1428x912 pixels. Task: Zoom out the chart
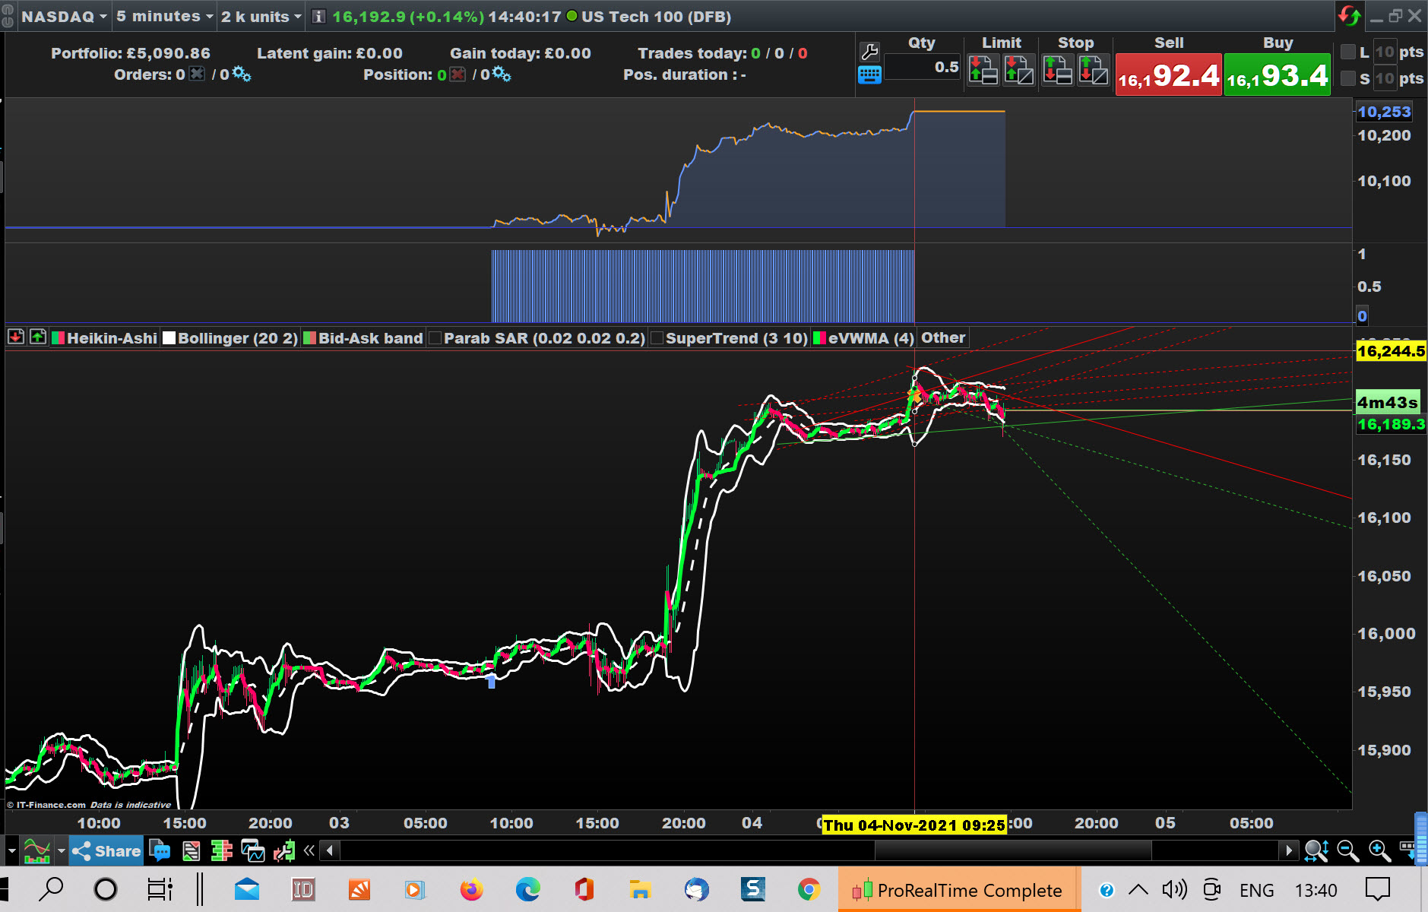[x=1347, y=850]
